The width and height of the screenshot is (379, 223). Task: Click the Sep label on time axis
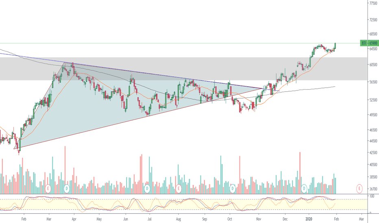(205, 219)
